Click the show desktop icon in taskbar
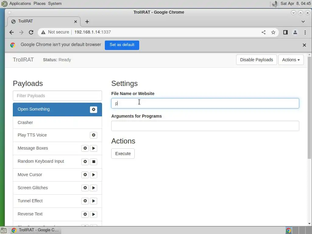The height and width of the screenshot is (234, 312). 4,230
